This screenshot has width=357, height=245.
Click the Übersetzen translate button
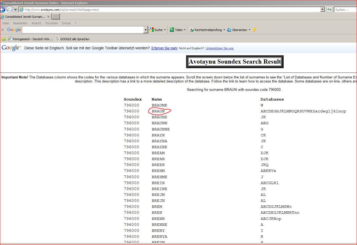237,30
